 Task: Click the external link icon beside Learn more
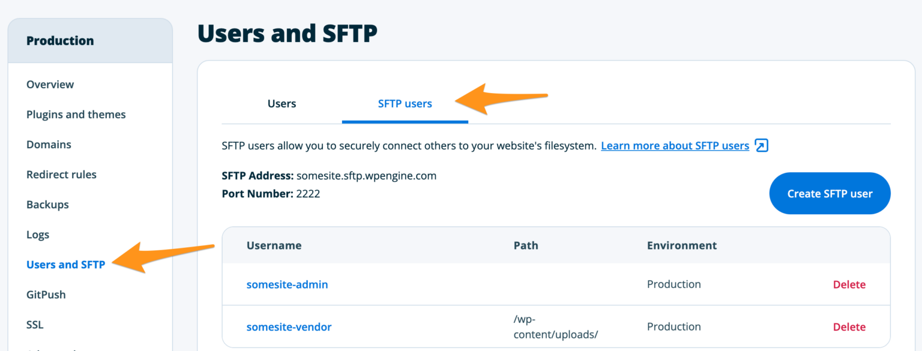[761, 146]
